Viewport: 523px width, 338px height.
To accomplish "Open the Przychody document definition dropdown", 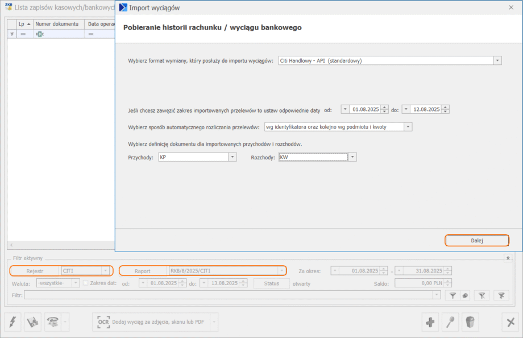I will tap(232, 157).
